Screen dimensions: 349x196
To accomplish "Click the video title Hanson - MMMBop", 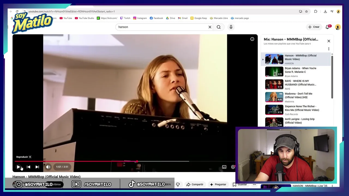I will (x=46, y=177).
